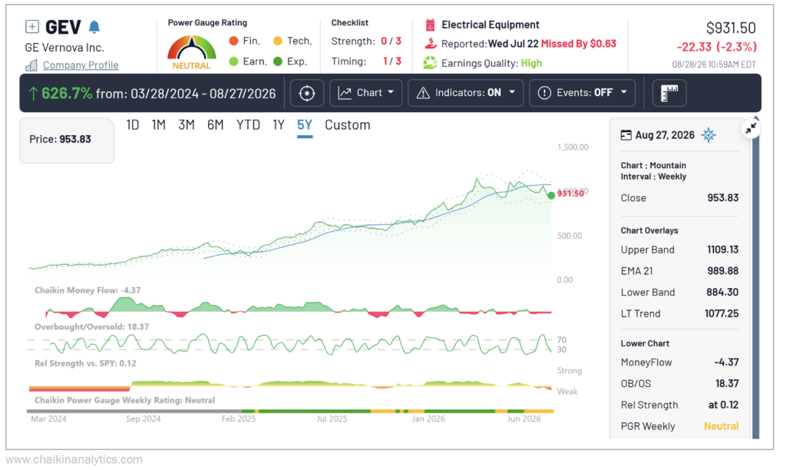This screenshot has height=470, width=786.
Task: Click the -22.33 (-2.3%) change value
Action: (716, 47)
